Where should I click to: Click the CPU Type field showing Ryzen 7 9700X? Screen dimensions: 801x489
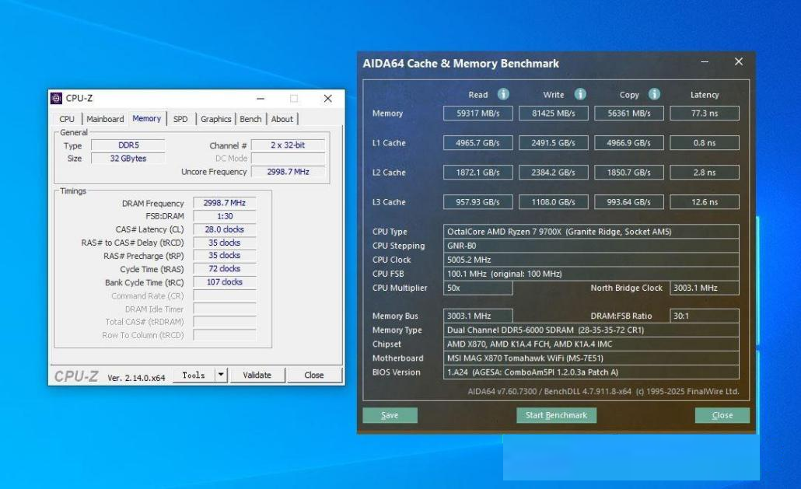point(591,232)
